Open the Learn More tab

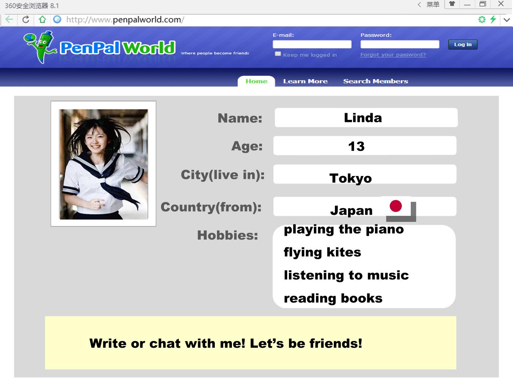click(305, 81)
